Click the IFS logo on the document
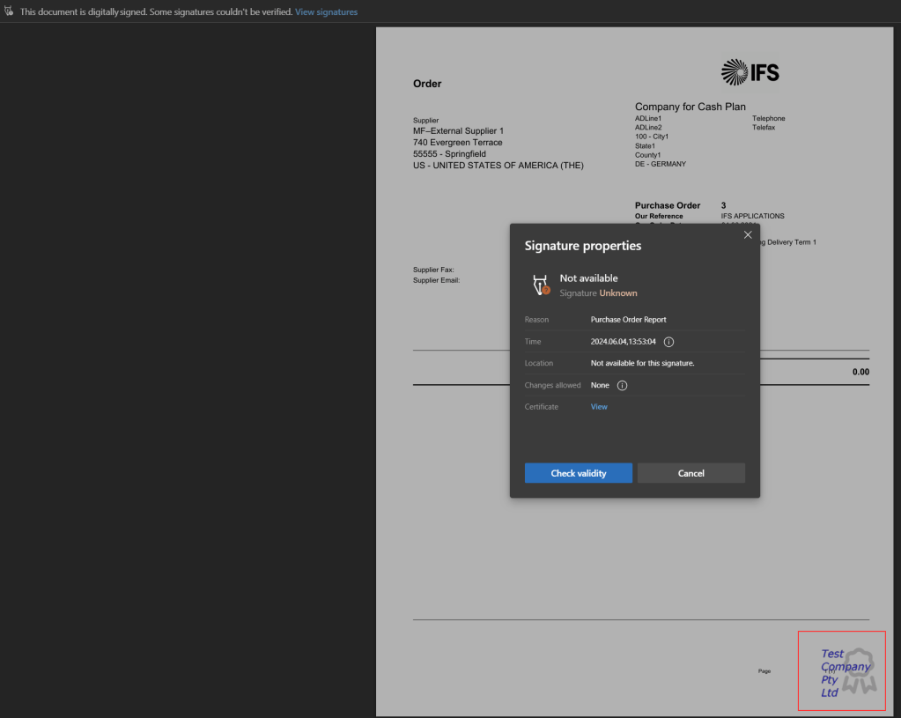The height and width of the screenshot is (718, 901). [x=750, y=72]
